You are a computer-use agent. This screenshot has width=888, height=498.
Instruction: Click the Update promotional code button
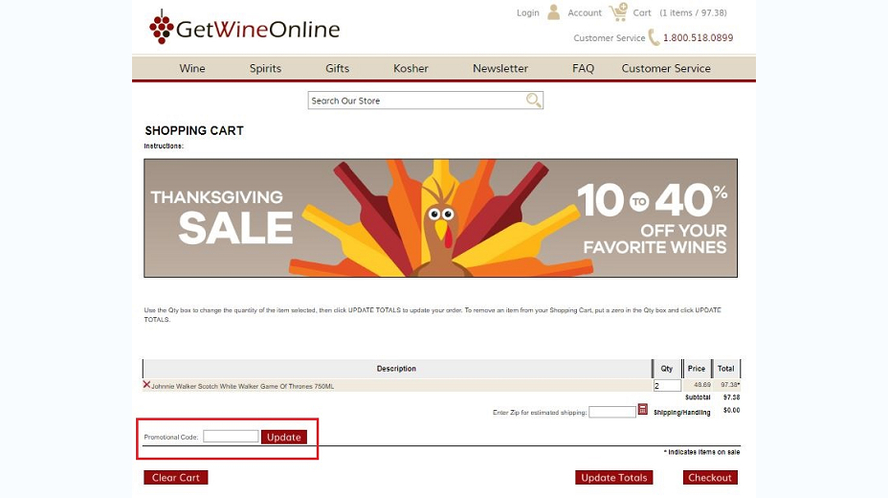click(x=284, y=437)
